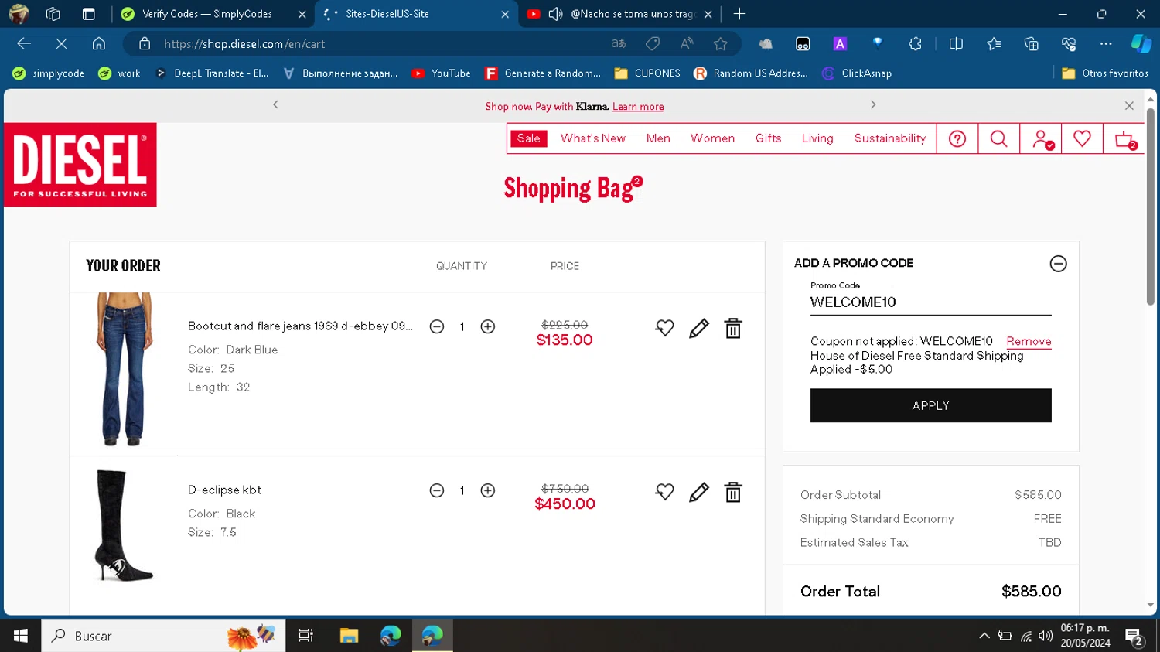Image resolution: width=1160 pixels, height=652 pixels.
Task: Open the site search magnifier icon
Action: point(998,139)
